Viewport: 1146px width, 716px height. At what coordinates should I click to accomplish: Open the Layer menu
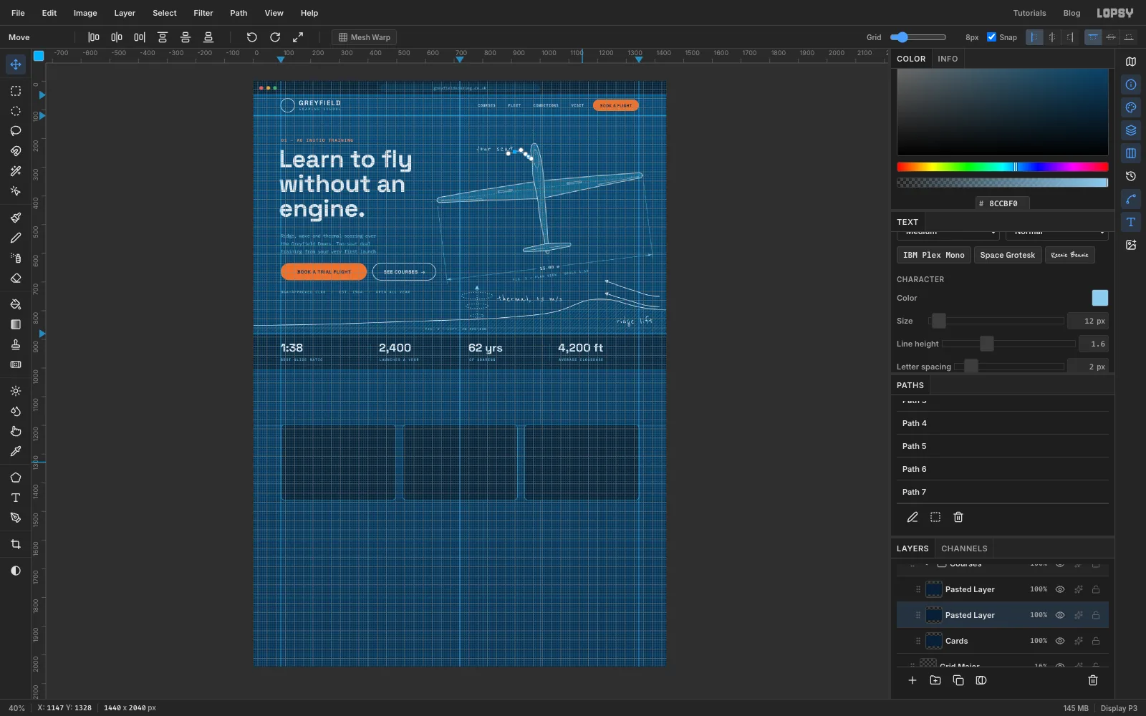tap(125, 13)
